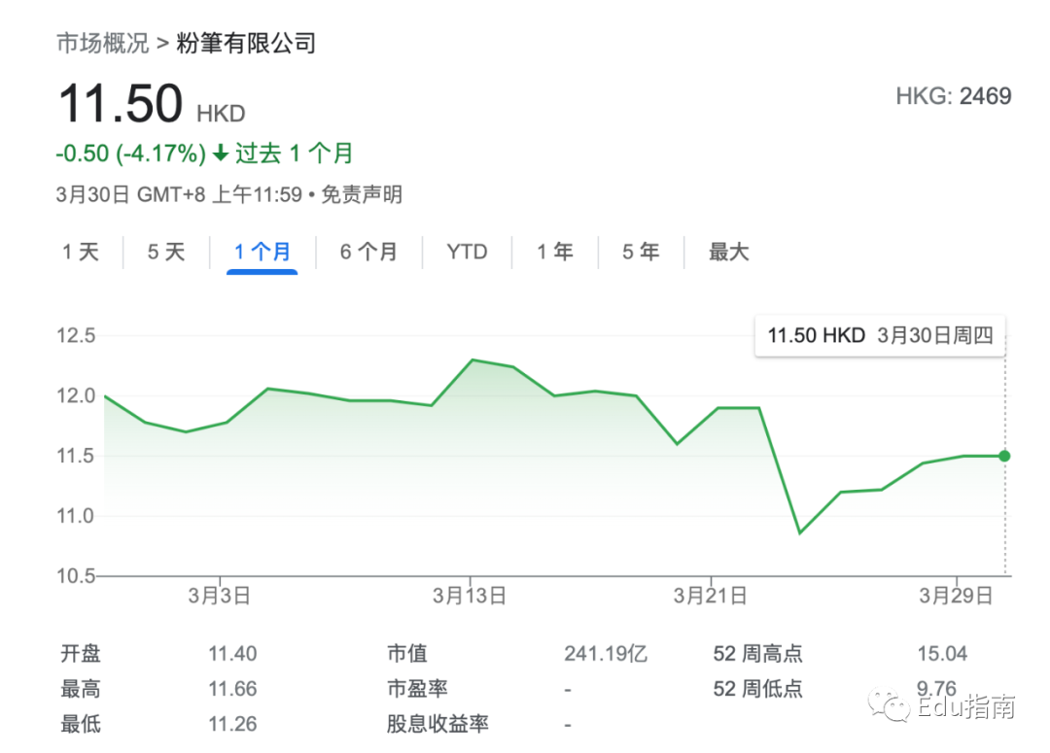Click the HKD currency label beside price

(221, 114)
